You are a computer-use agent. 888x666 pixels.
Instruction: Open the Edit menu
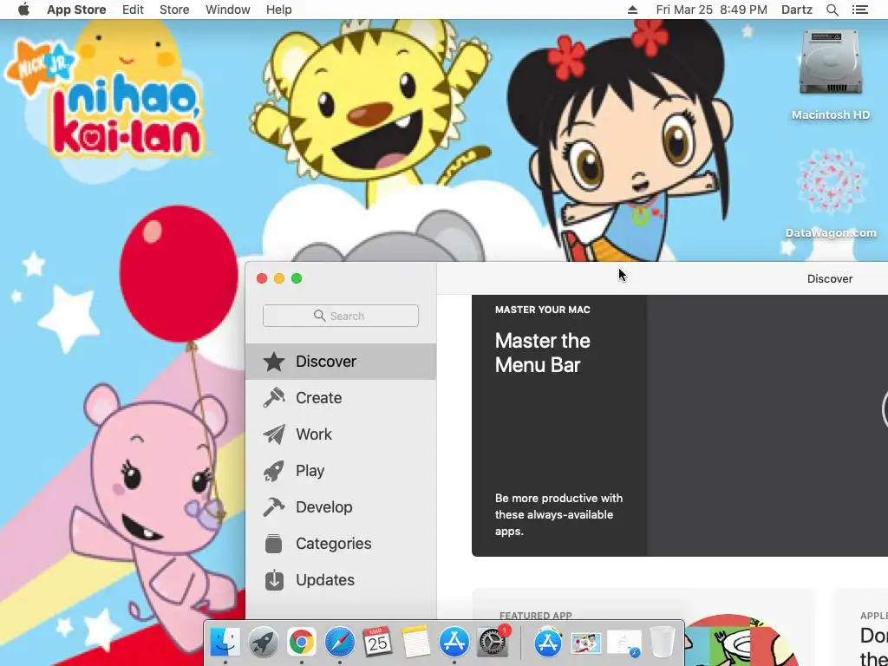coord(133,10)
